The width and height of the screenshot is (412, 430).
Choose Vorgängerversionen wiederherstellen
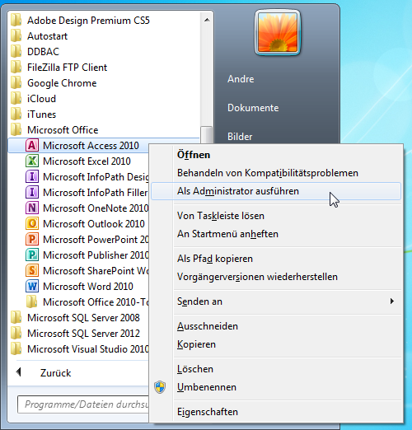[x=276, y=277]
